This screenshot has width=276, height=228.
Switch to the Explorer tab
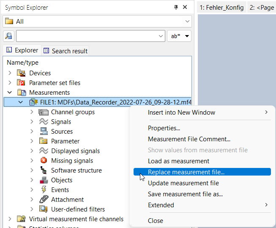[x=22, y=50]
